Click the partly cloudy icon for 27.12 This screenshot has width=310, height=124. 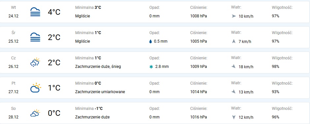[x=36, y=88]
